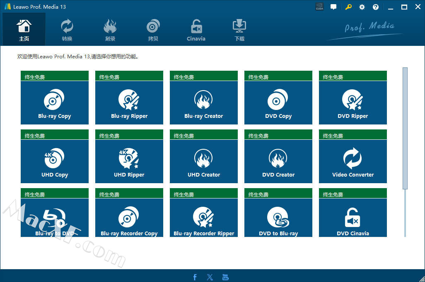Viewport: 425px width, 282px height.
Task: Open the UHD Creator module
Action: point(204,161)
